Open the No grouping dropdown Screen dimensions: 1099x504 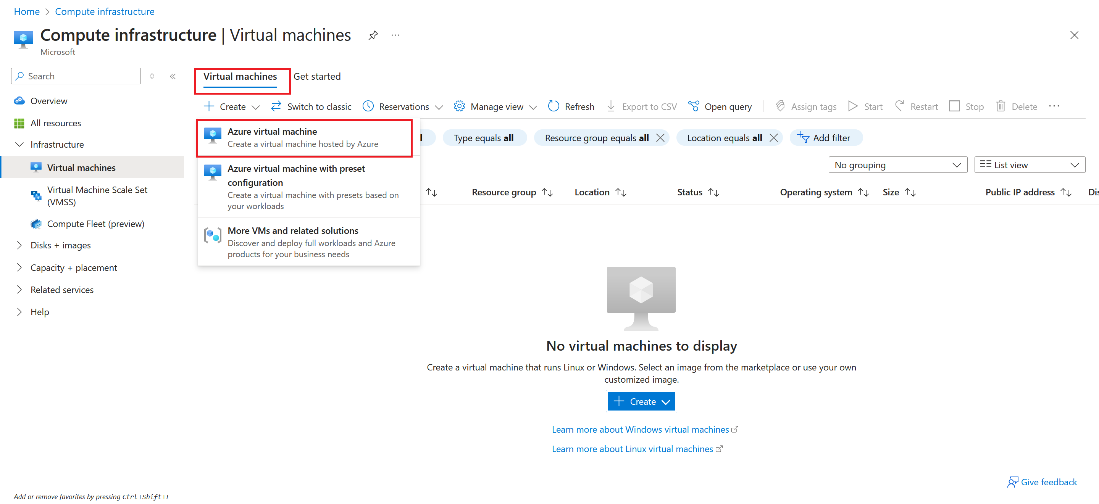[897, 165]
